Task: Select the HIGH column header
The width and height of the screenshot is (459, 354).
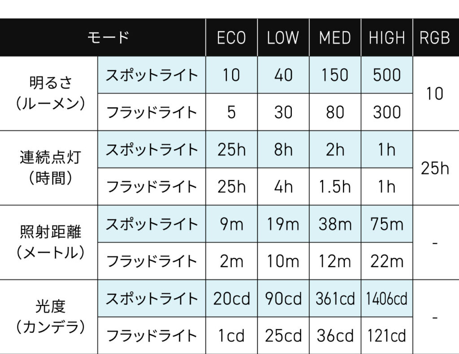Action: [x=387, y=38]
